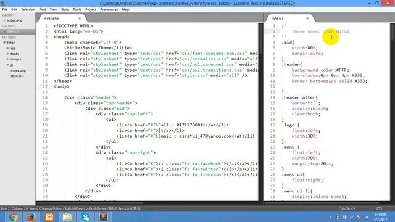Open File Explorer from the taskbar
Viewport: 395px width, 222px height.
click(67, 216)
